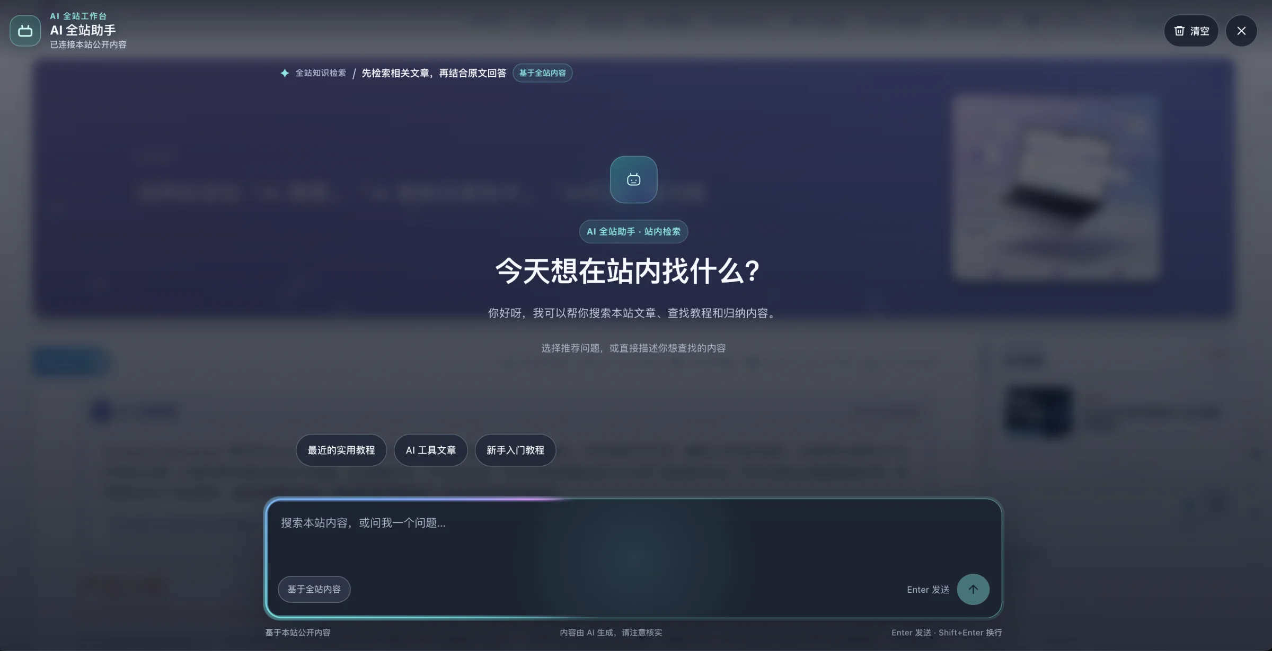Select the 新手入门教程 suggestion chip
This screenshot has width=1272, height=651.
(515, 450)
